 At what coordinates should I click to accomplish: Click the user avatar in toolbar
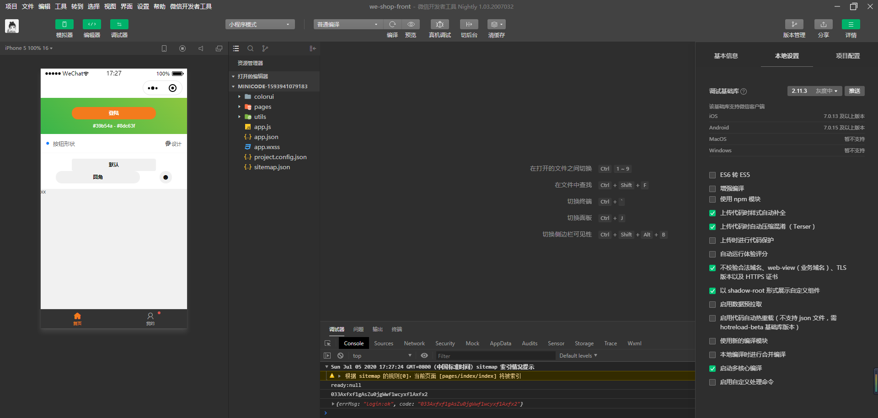(x=12, y=26)
